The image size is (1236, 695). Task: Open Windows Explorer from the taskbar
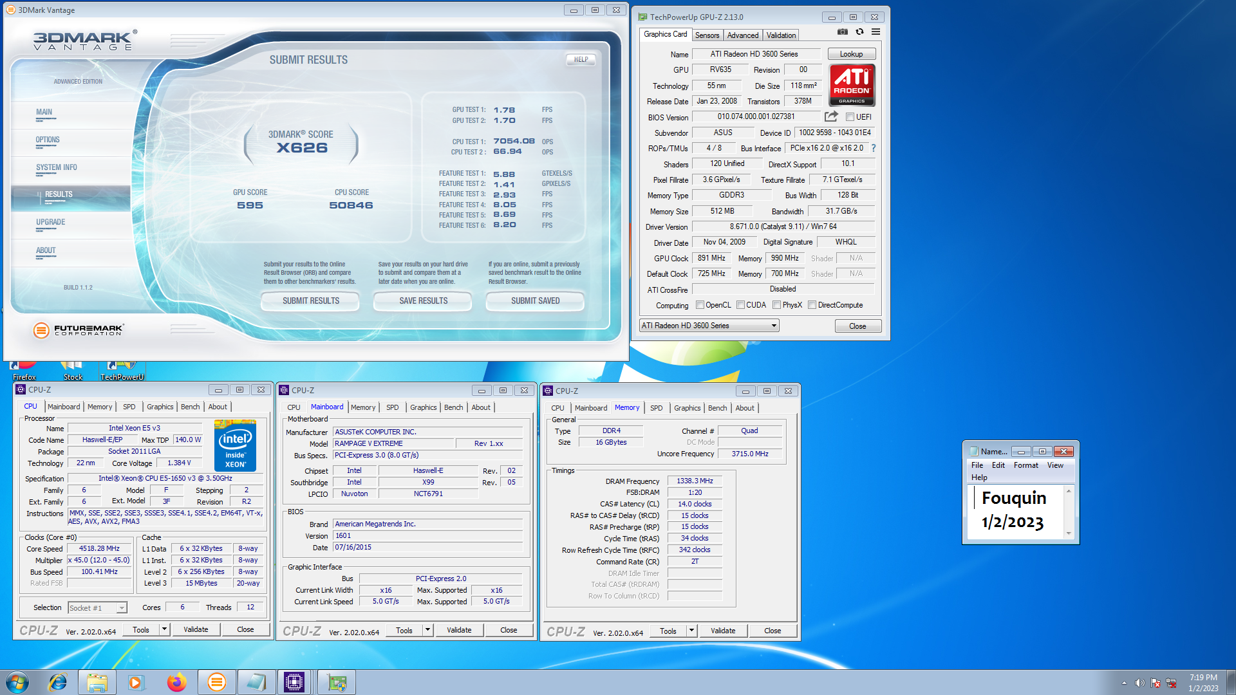(97, 682)
